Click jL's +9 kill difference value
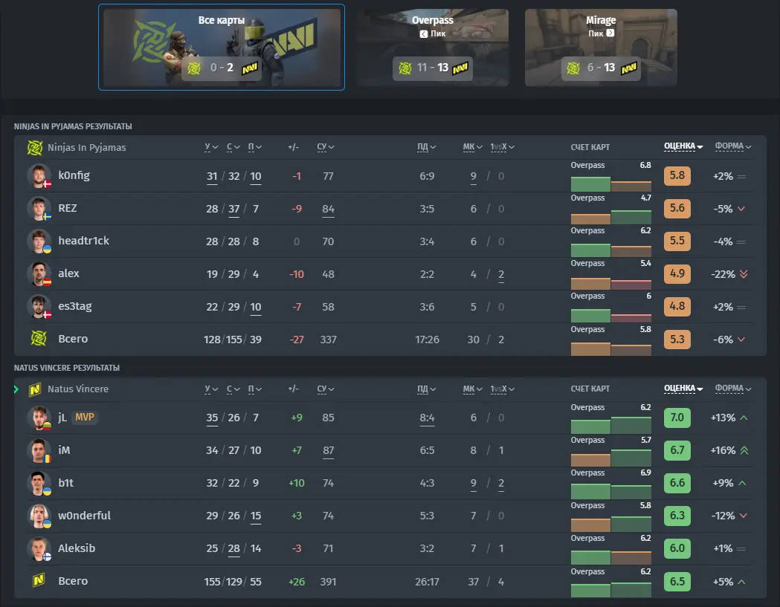The height and width of the screenshot is (607, 780). tap(297, 418)
